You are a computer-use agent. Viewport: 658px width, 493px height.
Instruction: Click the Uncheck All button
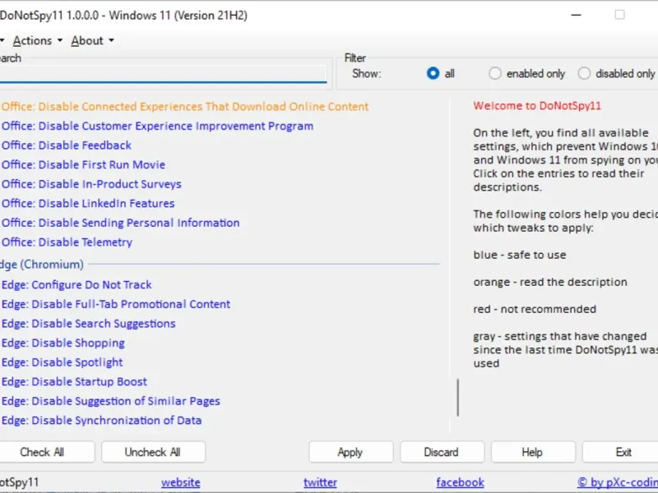153,452
